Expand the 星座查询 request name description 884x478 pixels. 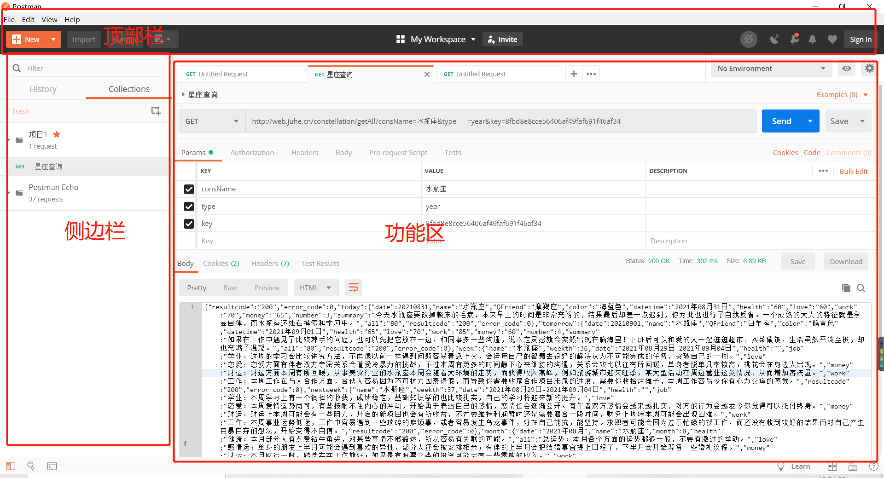(183, 95)
